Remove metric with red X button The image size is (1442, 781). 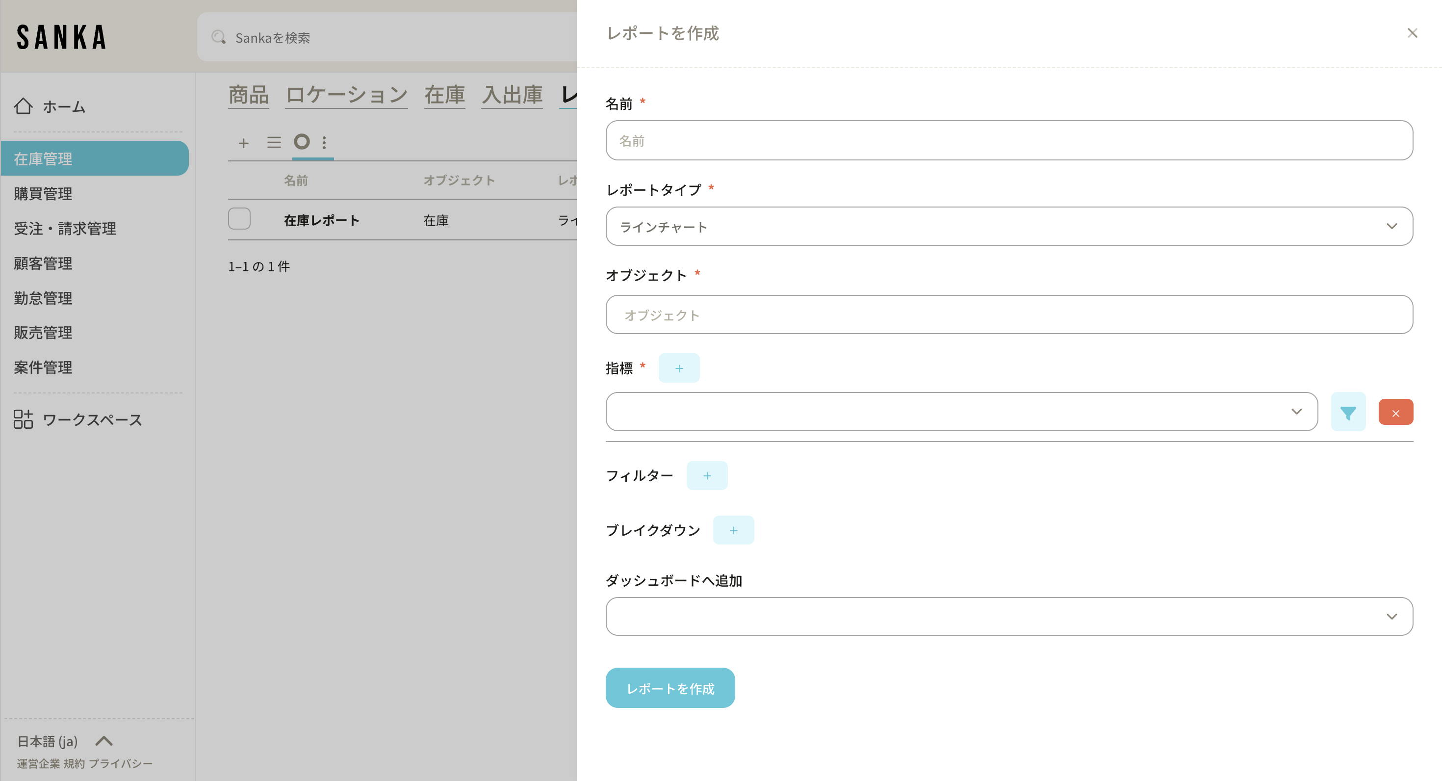tap(1395, 413)
